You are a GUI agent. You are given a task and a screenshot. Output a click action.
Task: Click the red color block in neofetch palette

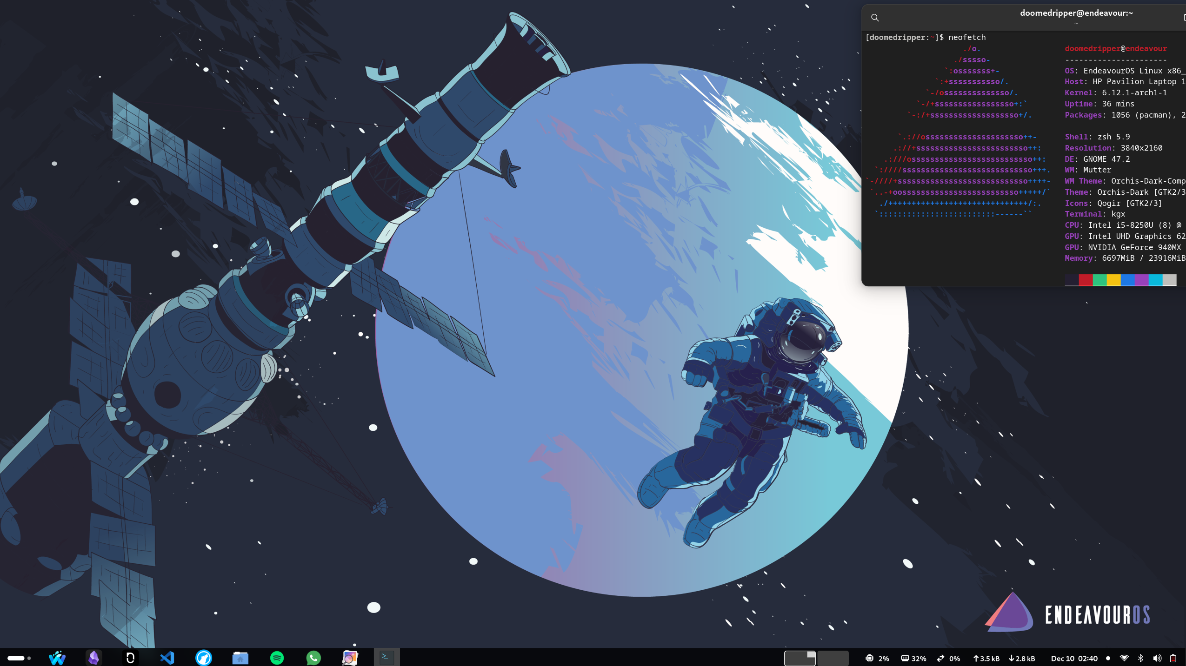(1086, 280)
